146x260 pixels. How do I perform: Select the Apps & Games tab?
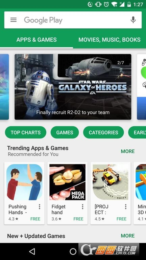(36, 40)
